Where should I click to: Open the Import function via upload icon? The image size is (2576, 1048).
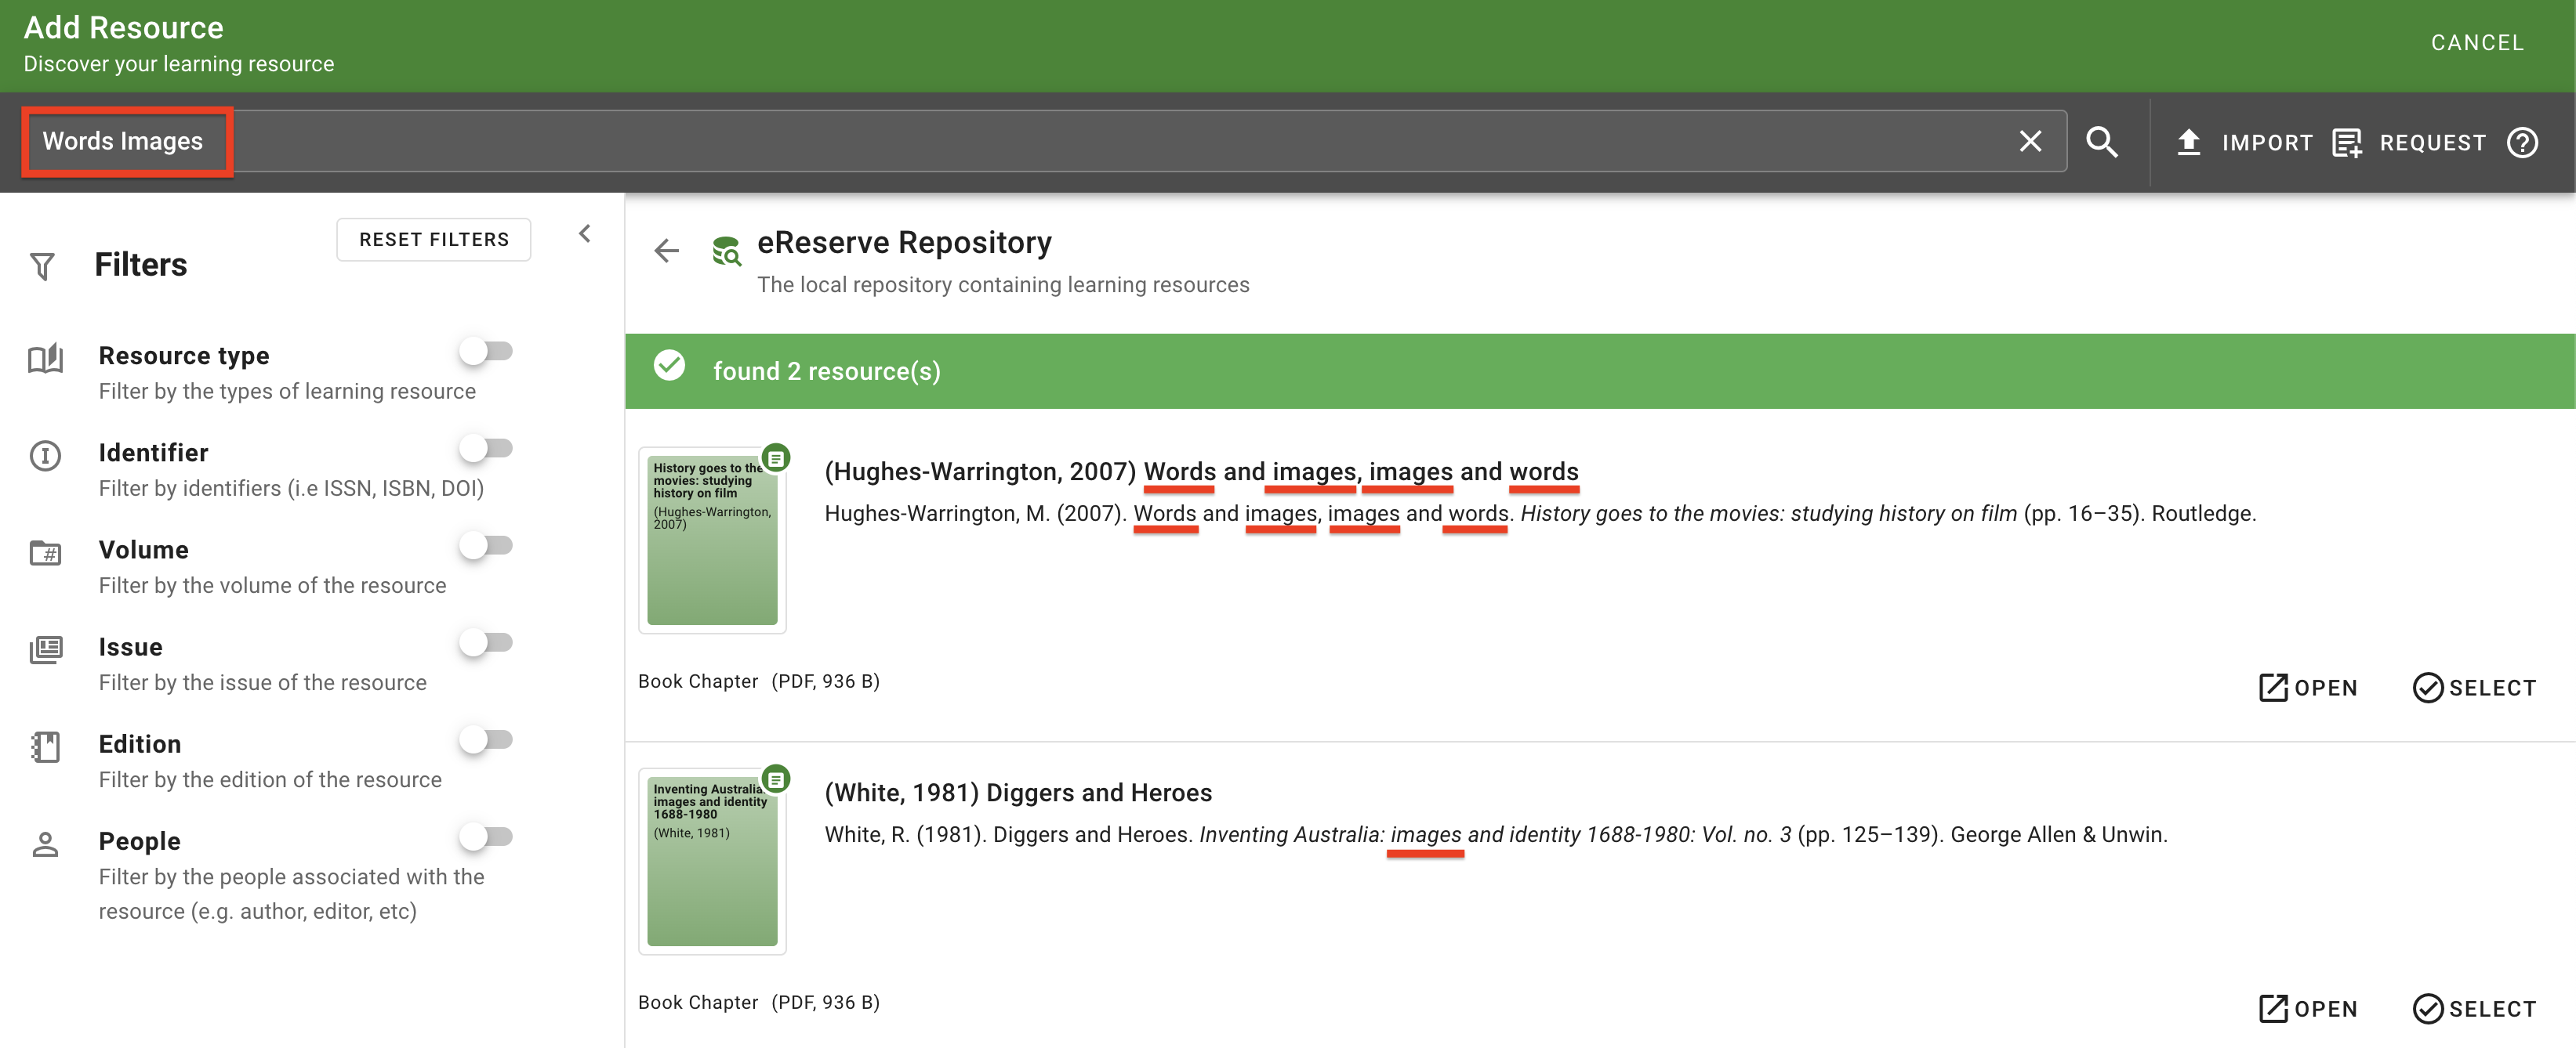tap(2188, 142)
